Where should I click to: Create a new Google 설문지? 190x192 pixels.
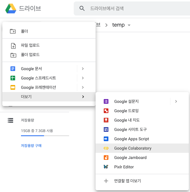[x=133, y=101]
